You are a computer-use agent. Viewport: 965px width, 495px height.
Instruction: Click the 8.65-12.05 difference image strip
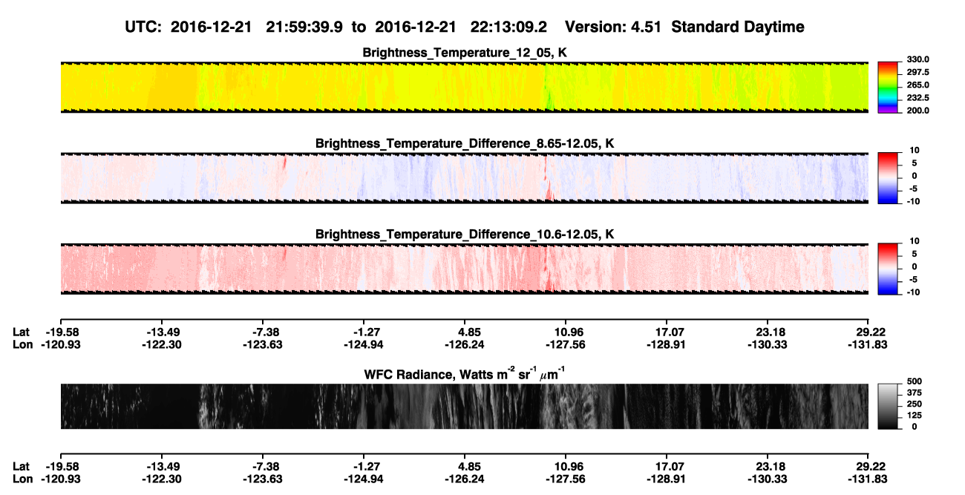tap(464, 177)
